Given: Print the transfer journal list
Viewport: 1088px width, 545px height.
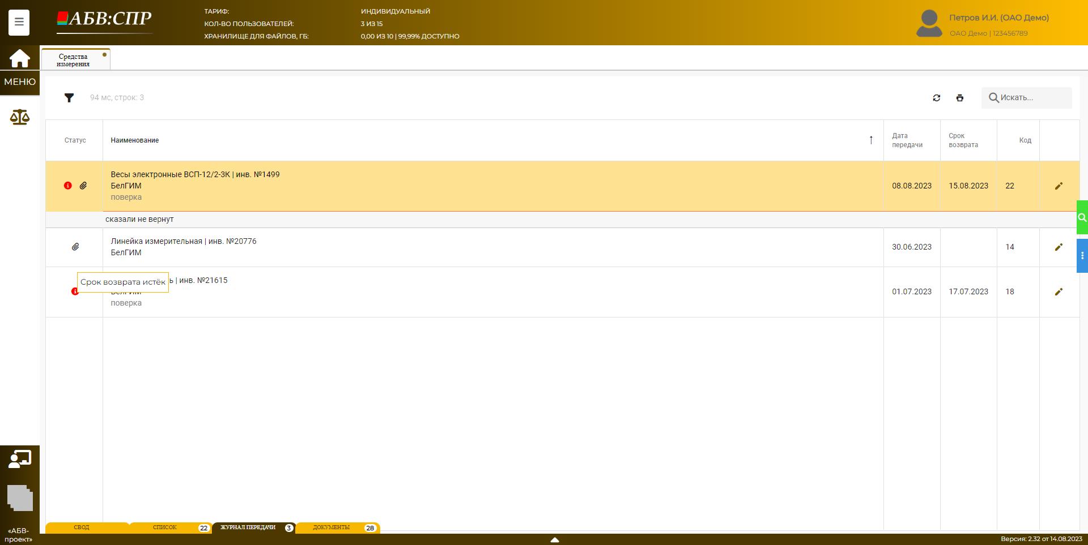Looking at the screenshot, I should pos(959,98).
